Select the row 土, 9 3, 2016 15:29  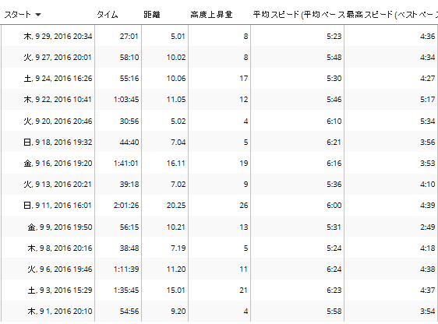(x=219, y=291)
